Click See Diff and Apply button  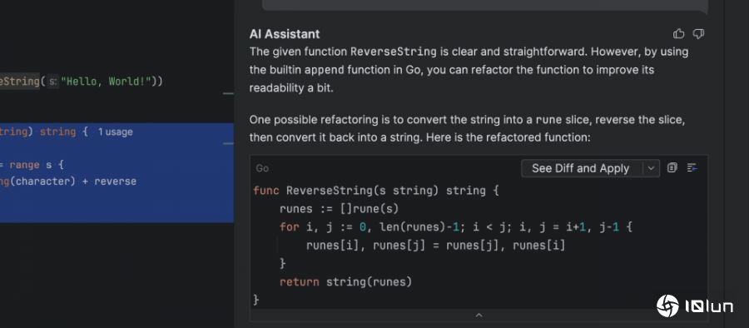point(580,168)
